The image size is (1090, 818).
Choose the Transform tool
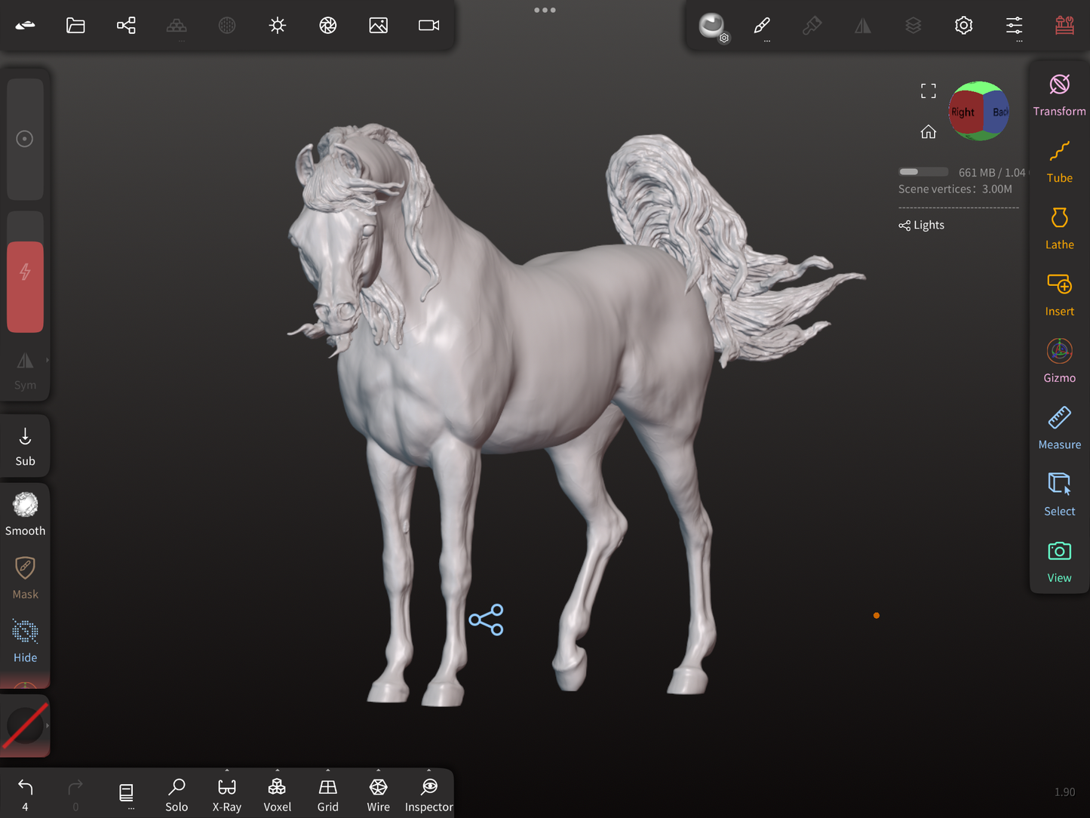pos(1059,95)
